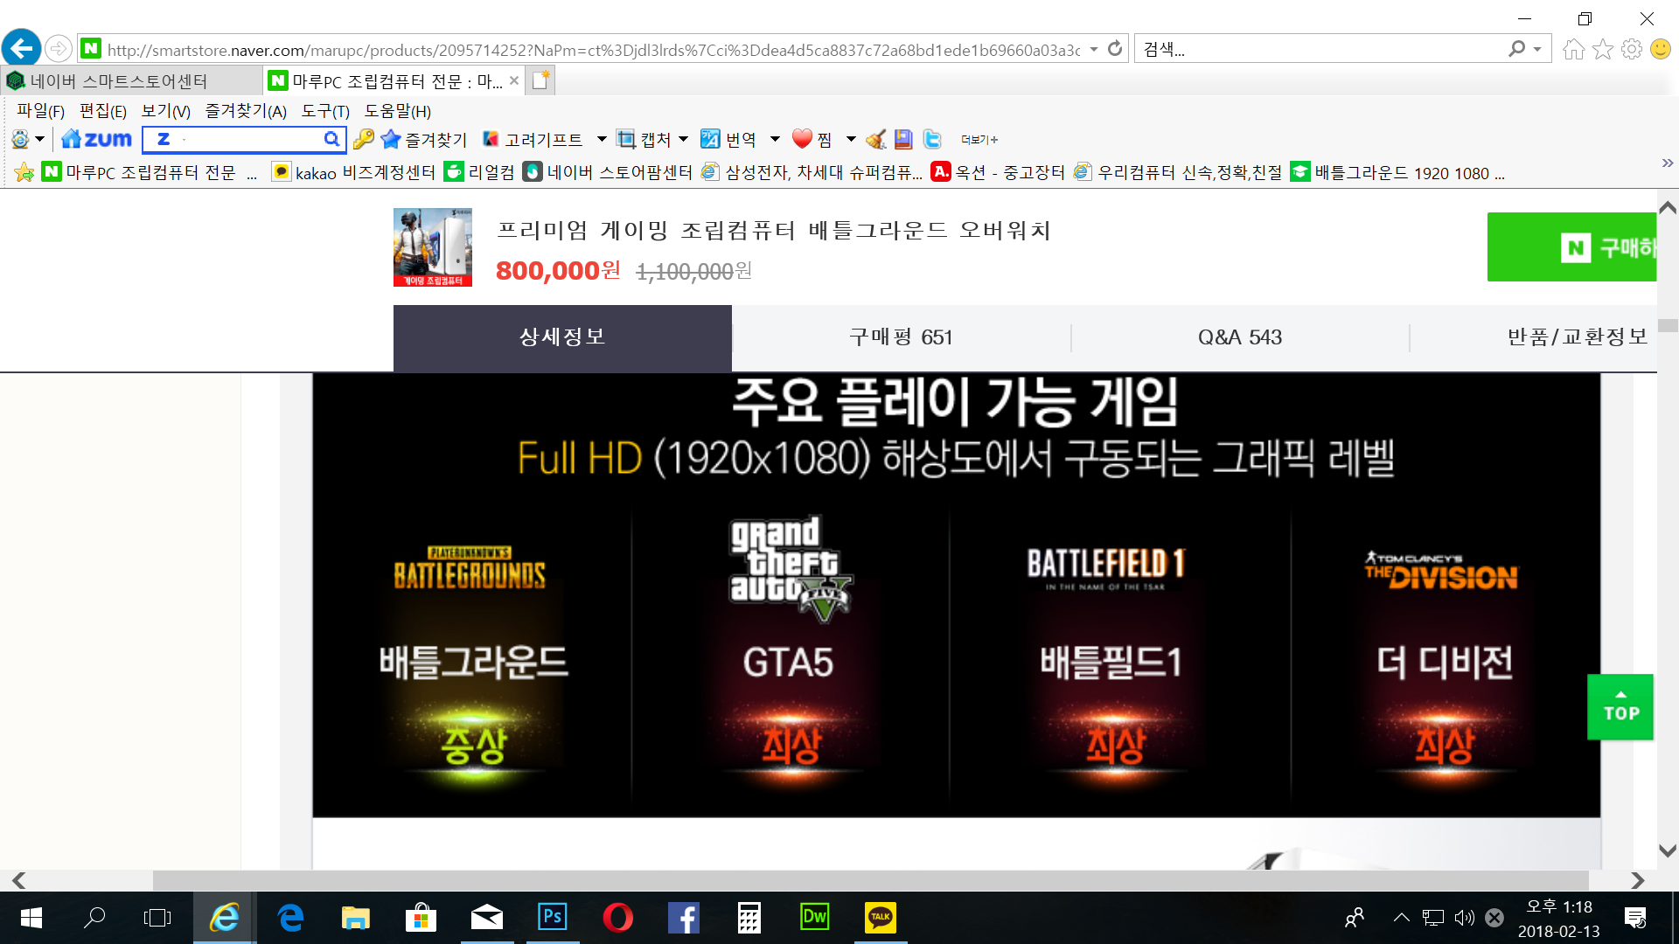This screenshot has height=944, width=1679.
Task: Expand the 번역 dropdown arrow
Action: pos(775,140)
